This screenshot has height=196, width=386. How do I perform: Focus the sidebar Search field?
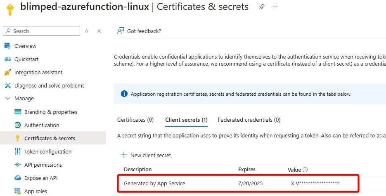42,31
